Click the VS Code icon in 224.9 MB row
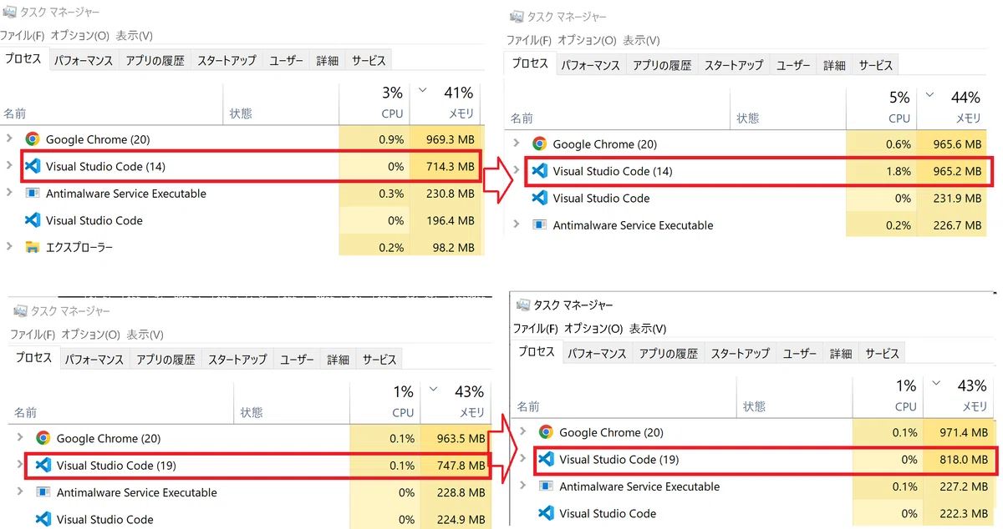The image size is (1003, 529). (x=43, y=519)
